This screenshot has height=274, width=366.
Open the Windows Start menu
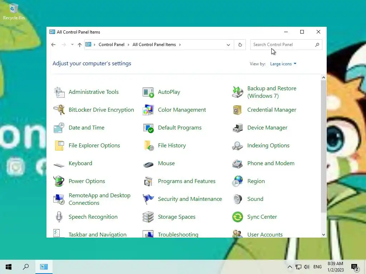(x=9, y=267)
